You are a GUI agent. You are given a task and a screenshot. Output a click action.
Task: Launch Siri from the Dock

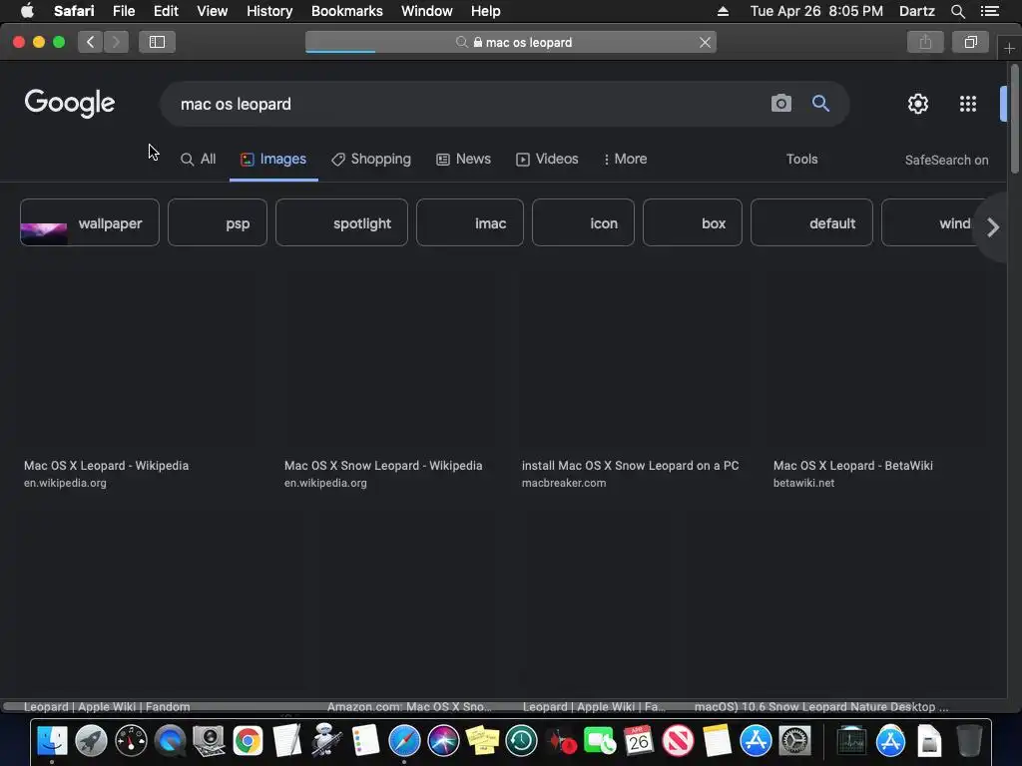443,741
